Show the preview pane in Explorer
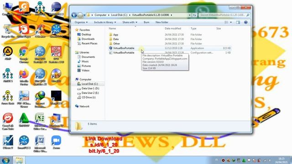The width and height of the screenshot is (292, 164). pyautogui.click(x=238, y=22)
